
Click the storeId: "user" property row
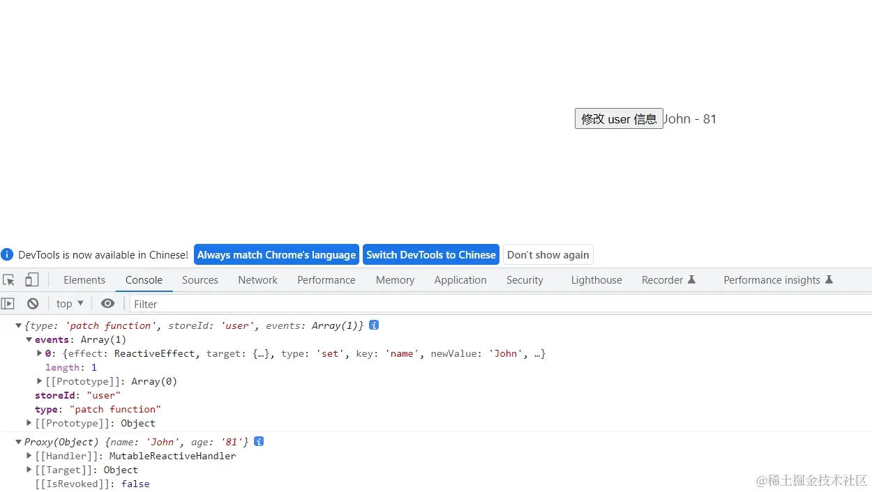(77, 395)
